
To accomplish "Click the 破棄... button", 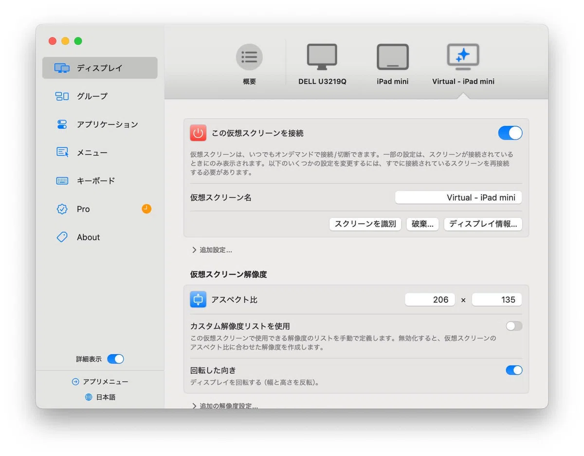I will (422, 224).
